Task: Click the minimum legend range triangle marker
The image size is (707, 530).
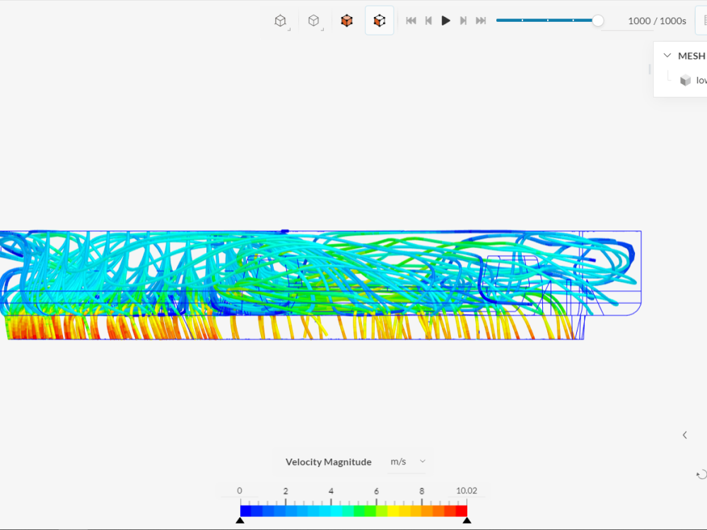Action: [240, 521]
